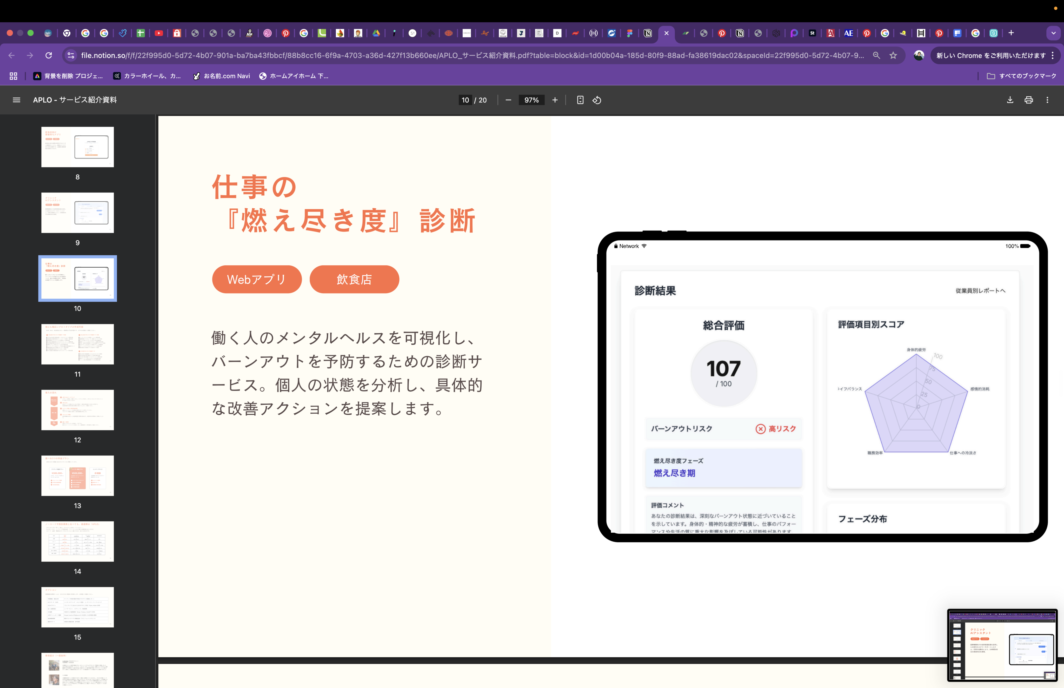Open ホームアイホーム bookmark
The height and width of the screenshot is (688, 1064).
pos(294,76)
